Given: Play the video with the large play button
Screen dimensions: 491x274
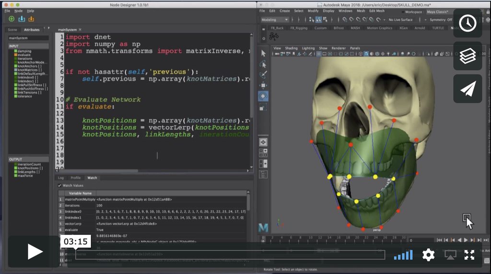Looking at the screenshot, I should (x=35, y=252).
